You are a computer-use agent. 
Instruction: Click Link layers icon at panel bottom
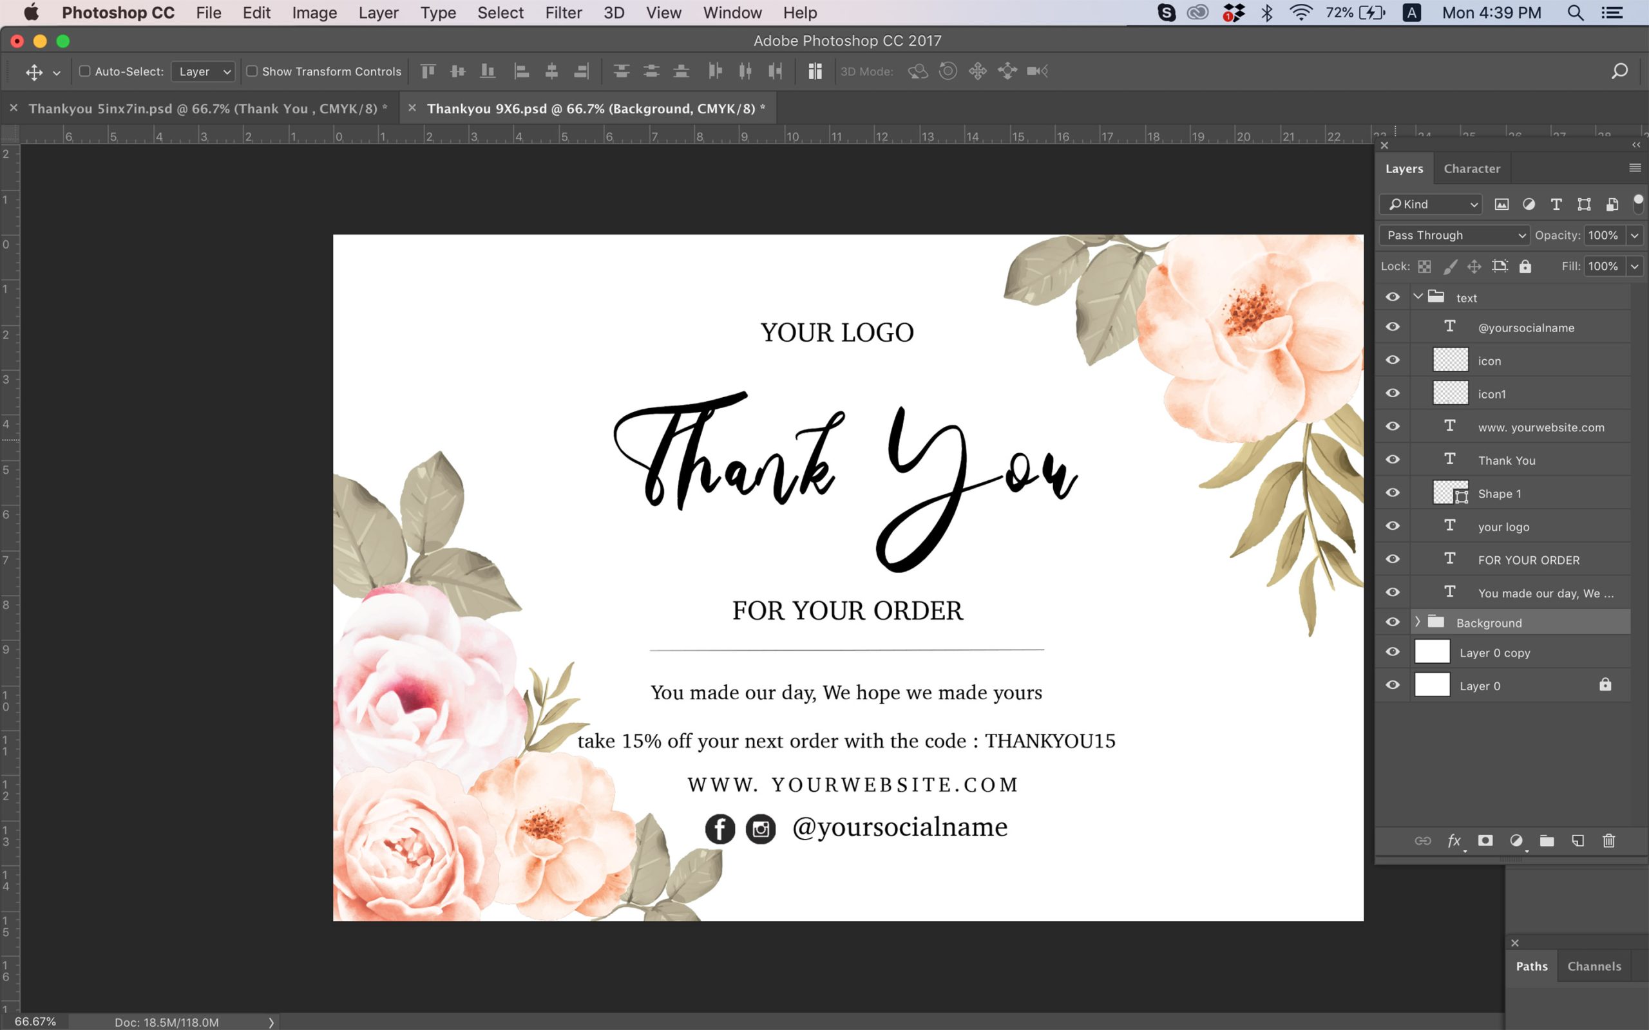point(1423,841)
